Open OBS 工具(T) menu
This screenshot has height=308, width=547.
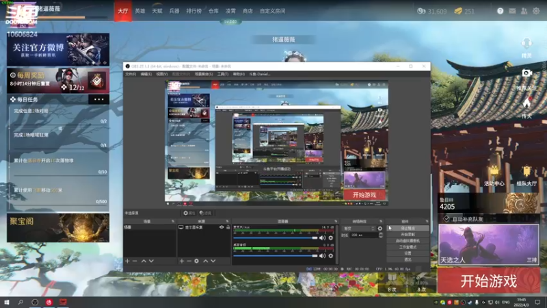[x=223, y=74]
